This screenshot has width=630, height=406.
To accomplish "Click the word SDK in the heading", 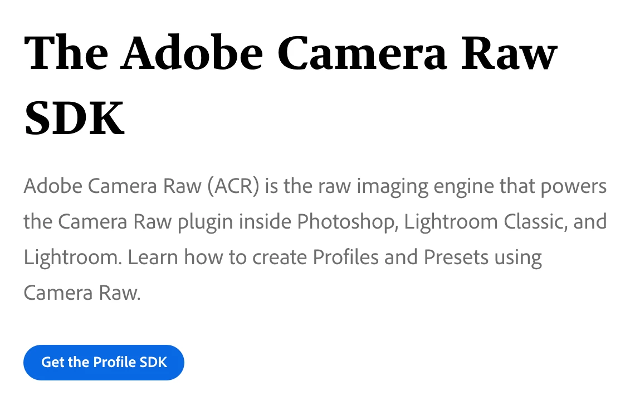I will point(74,118).
